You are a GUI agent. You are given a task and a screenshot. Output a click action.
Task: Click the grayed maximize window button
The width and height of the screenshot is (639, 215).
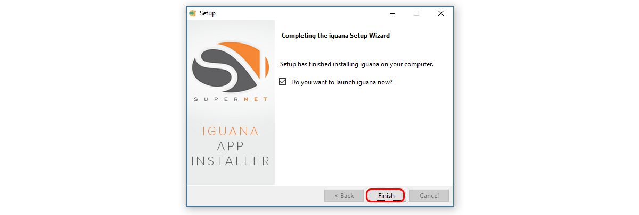click(416, 13)
